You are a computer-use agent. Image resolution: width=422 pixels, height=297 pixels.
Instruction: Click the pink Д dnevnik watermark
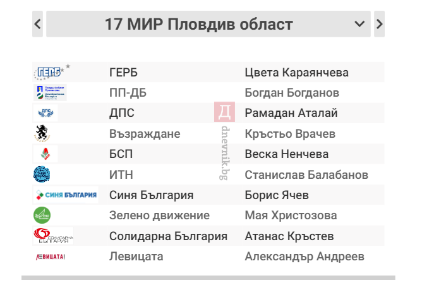[x=224, y=112]
